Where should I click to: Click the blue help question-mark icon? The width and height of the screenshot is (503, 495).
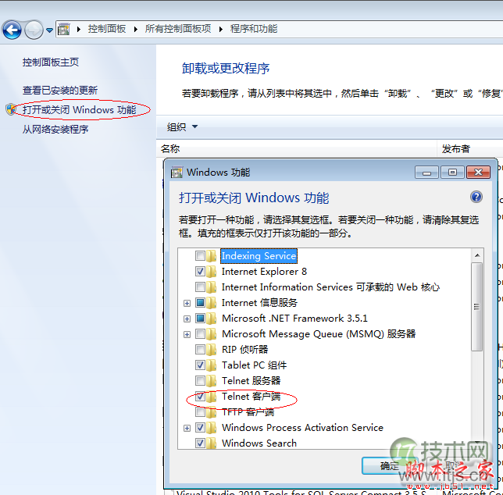tap(476, 197)
